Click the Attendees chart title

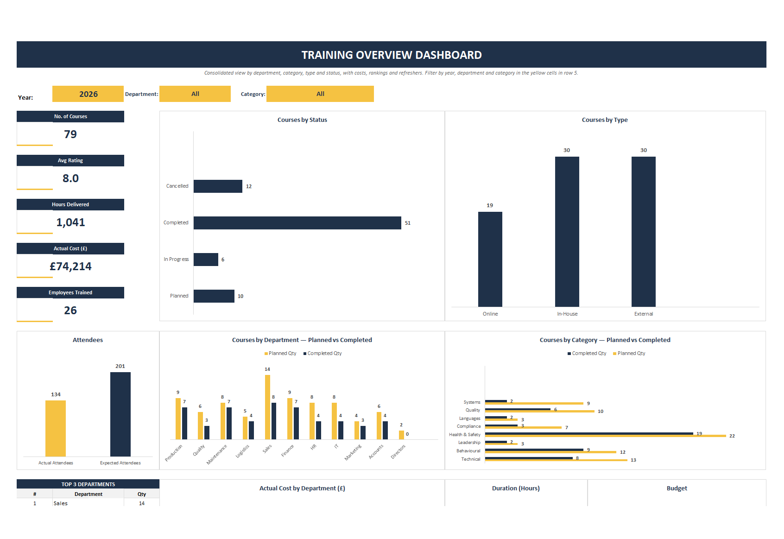point(88,340)
